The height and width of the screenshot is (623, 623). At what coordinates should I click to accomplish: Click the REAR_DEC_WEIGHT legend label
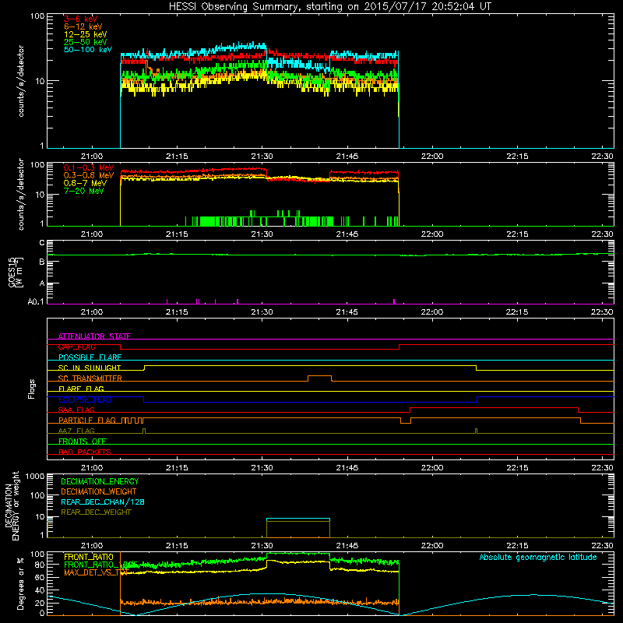click(x=96, y=512)
